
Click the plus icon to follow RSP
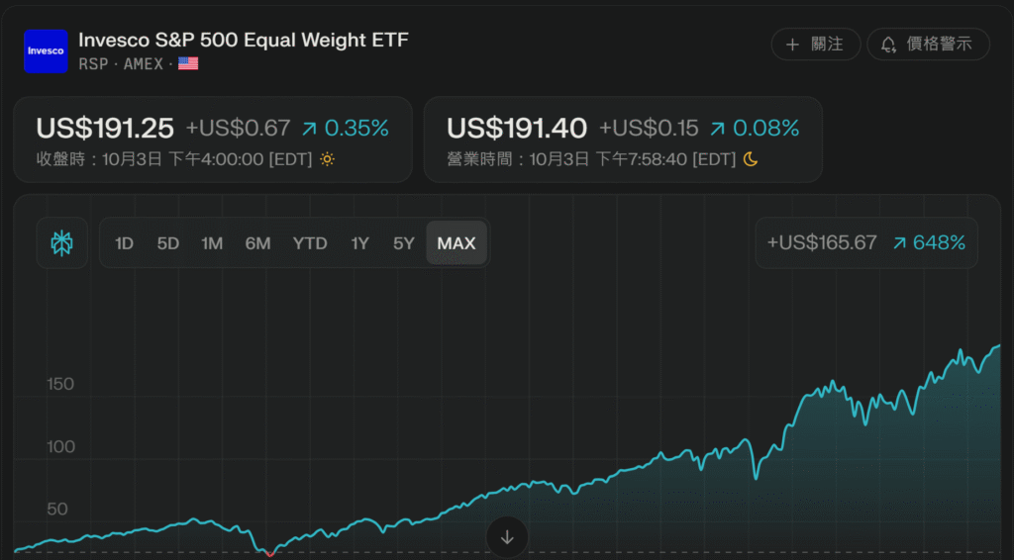tap(792, 45)
